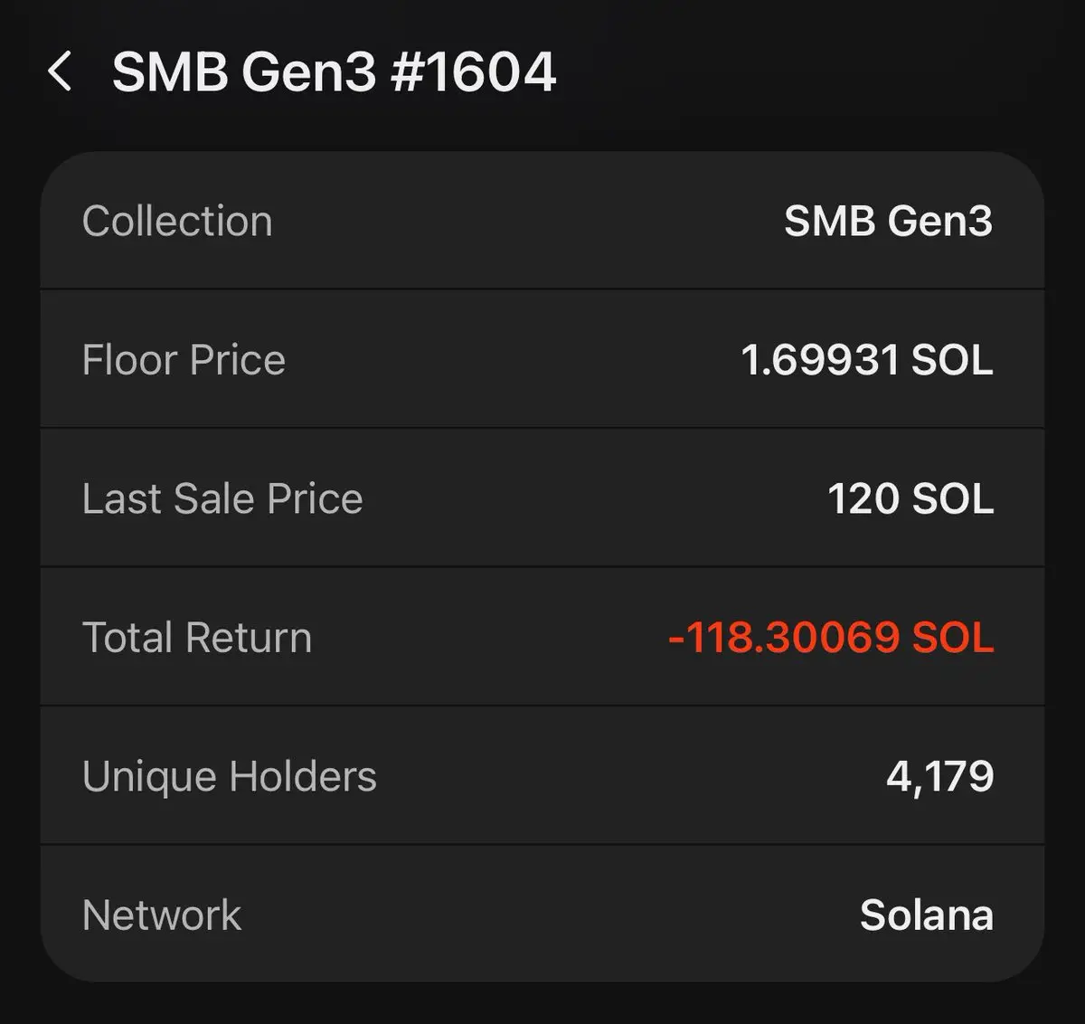Click the SOL unit beside 120

point(953,498)
